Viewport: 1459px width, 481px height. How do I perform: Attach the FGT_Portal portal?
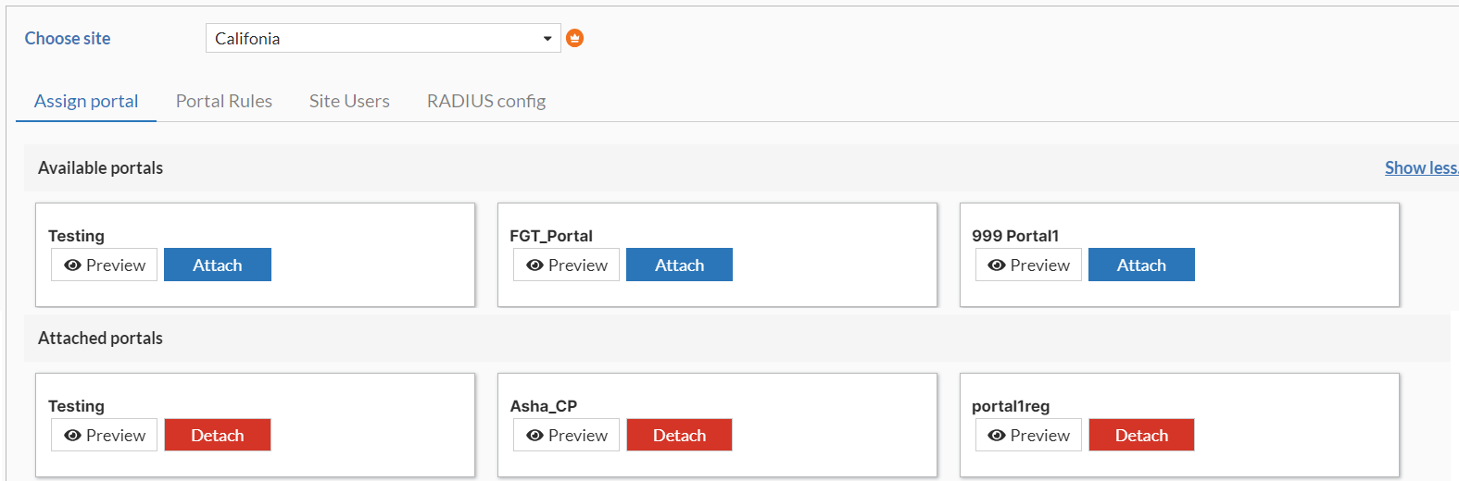tap(679, 265)
